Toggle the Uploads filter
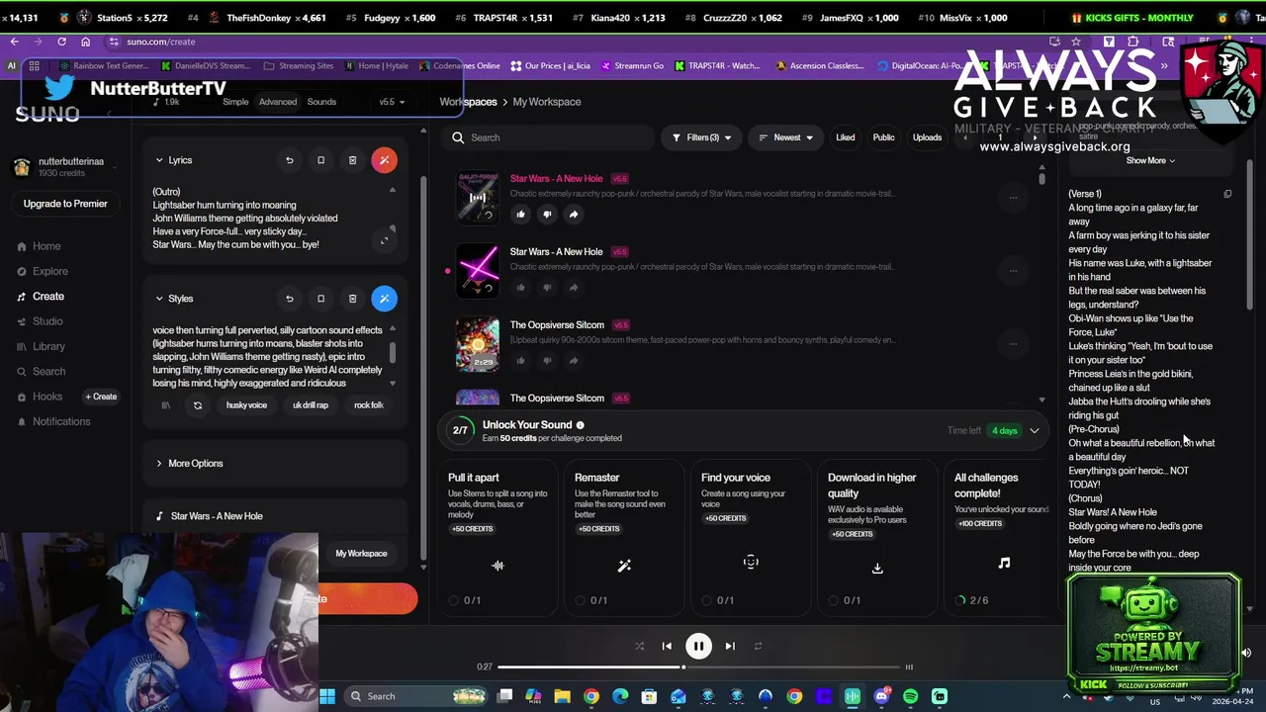Viewport: 1266px width, 712px height. point(927,137)
